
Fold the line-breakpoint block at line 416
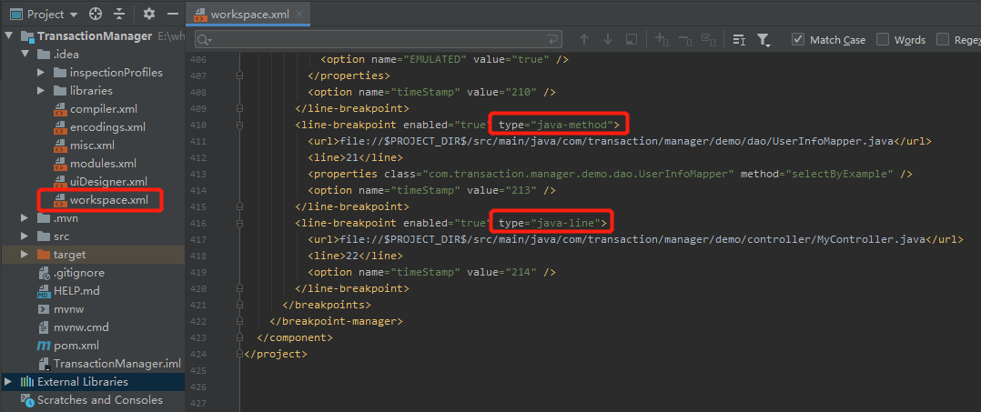coord(239,223)
